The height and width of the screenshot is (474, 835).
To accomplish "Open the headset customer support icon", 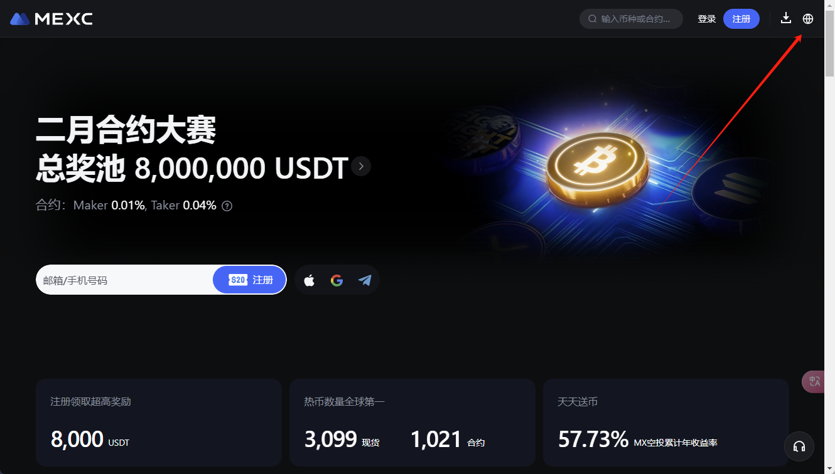I will click(799, 446).
